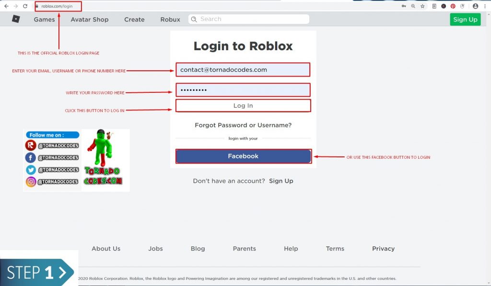
Task: Click the padlock site info icon
Action: (x=36, y=6)
